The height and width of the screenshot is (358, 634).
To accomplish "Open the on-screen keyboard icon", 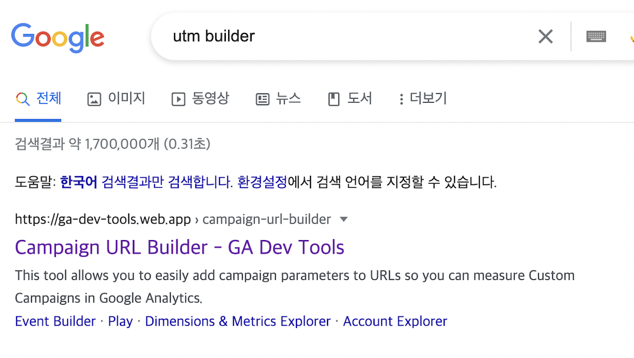I will [596, 37].
